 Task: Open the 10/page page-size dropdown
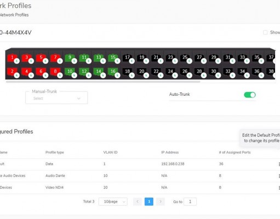click(x=113, y=201)
